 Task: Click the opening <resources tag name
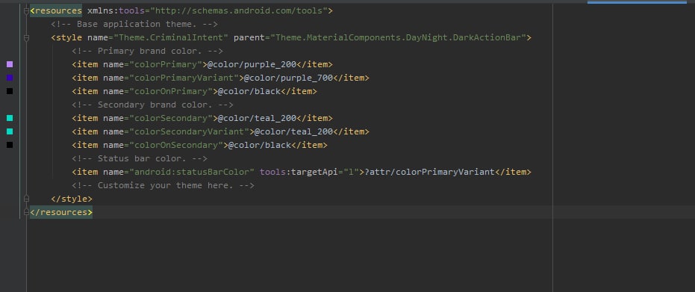(x=56, y=10)
